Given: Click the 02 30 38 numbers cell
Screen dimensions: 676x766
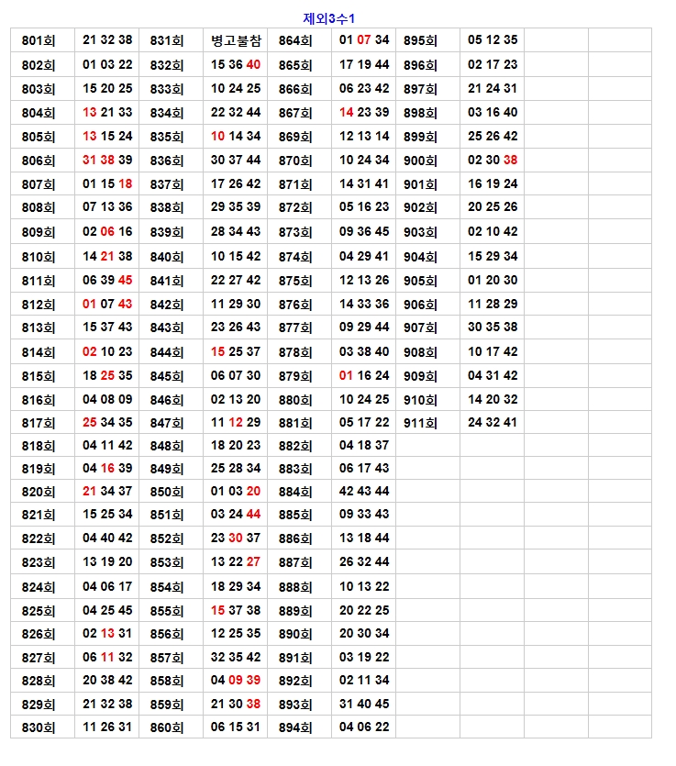Looking at the screenshot, I should coord(493,160).
